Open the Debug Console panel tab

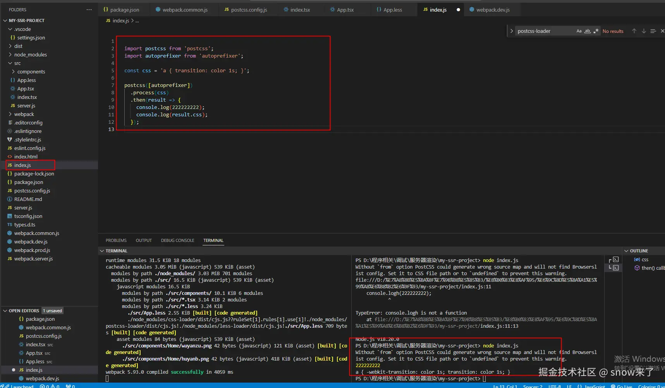(x=177, y=240)
